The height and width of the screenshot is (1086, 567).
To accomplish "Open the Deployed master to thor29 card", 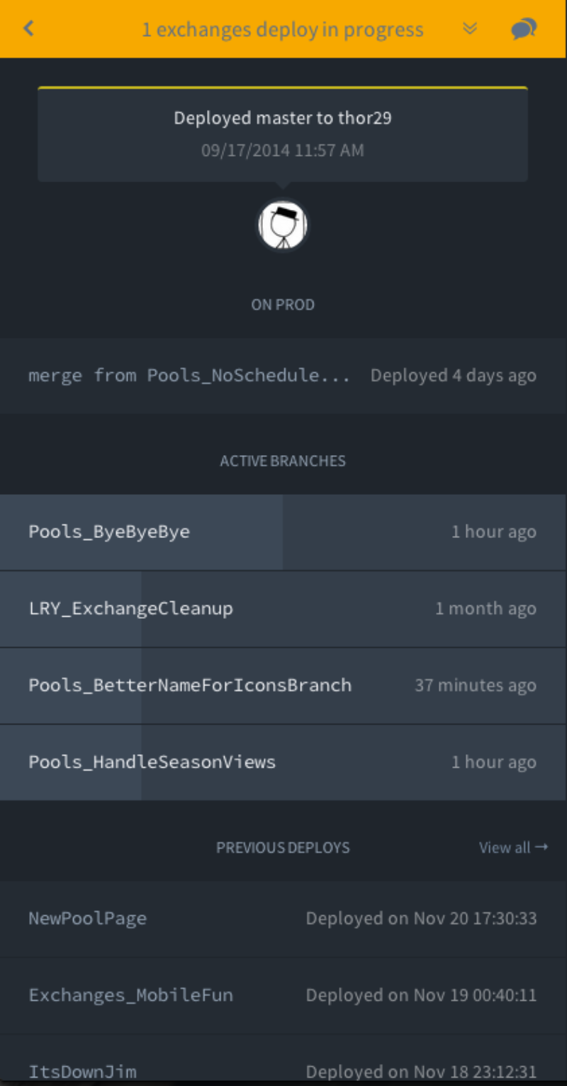I will (x=283, y=135).
